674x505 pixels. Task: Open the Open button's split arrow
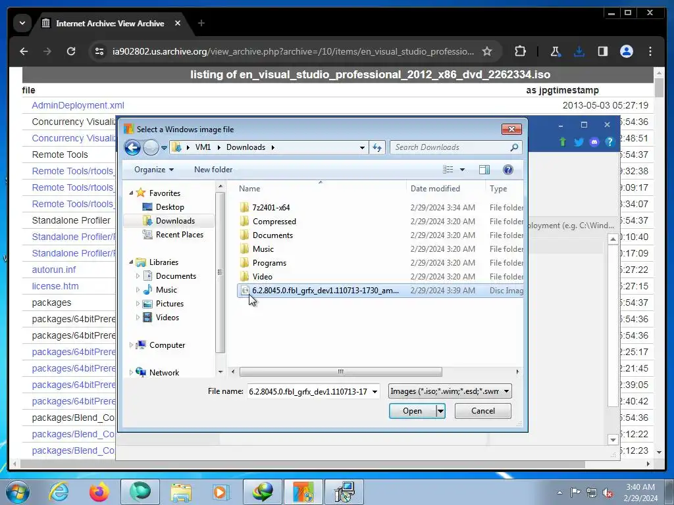(440, 411)
